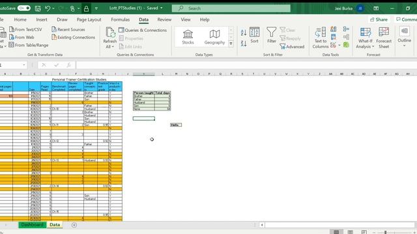Open Customize Quick Access Toolbar dropdown
The height and width of the screenshot is (234, 417).
pyautogui.click(x=96, y=8)
